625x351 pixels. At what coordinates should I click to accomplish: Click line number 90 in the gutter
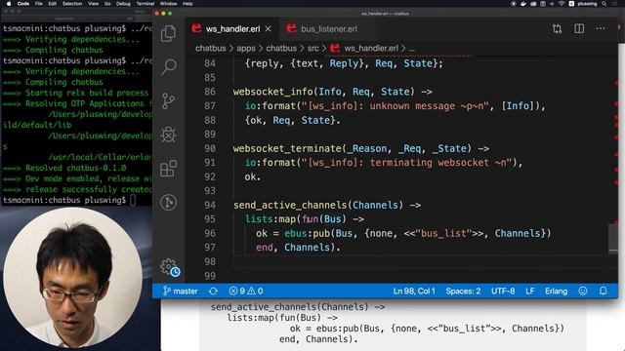coord(210,148)
